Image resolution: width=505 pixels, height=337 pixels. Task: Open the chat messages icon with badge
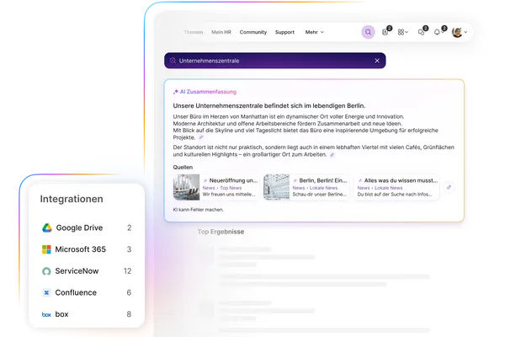421,32
